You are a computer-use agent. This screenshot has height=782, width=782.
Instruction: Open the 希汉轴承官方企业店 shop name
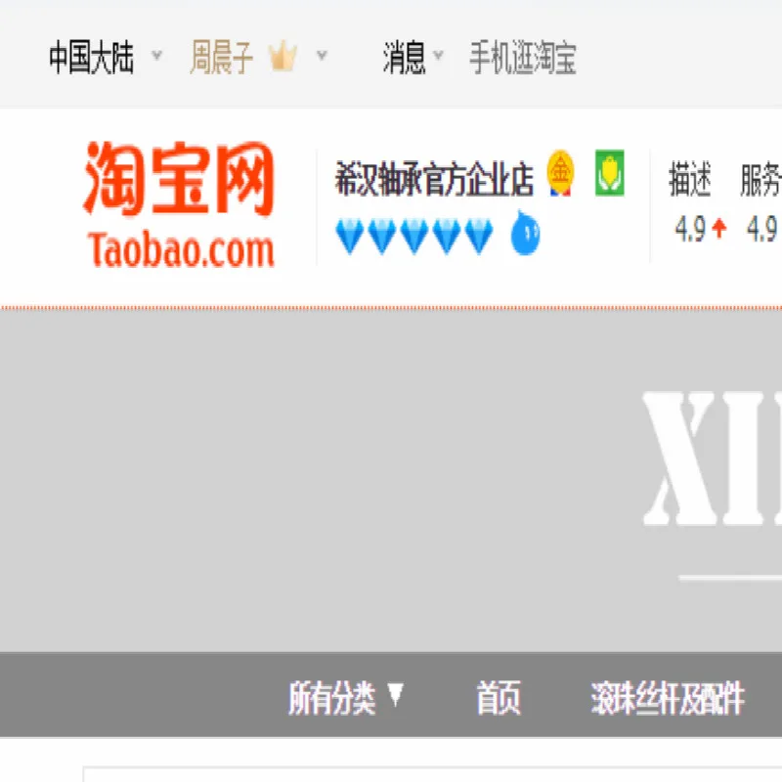(x=434, y=179)
